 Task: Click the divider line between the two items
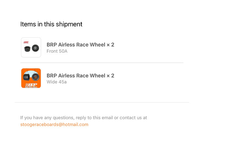pyautogui.click(x=102, y=63)
